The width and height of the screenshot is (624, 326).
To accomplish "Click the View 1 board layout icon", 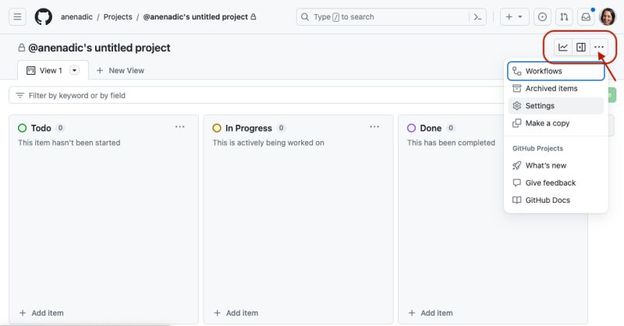I will pyautogui.click(x=30, y=70).
